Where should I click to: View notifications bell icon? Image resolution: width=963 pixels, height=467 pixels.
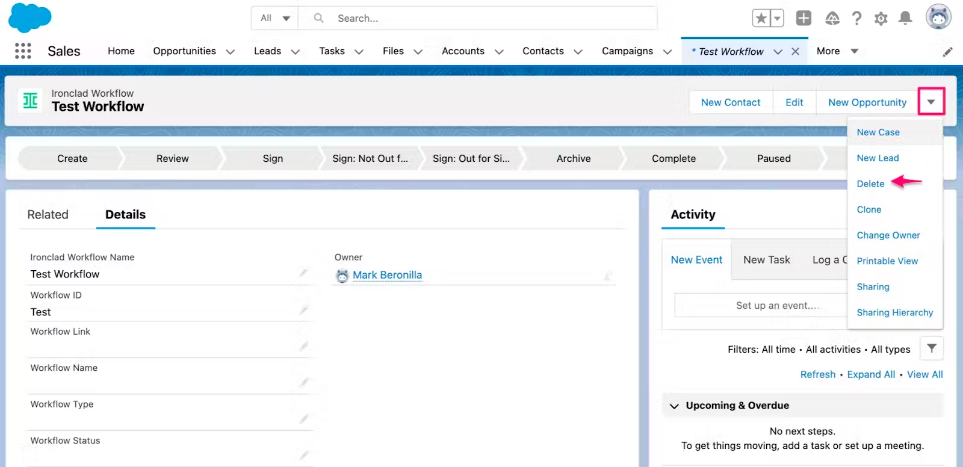coord(905,19)
